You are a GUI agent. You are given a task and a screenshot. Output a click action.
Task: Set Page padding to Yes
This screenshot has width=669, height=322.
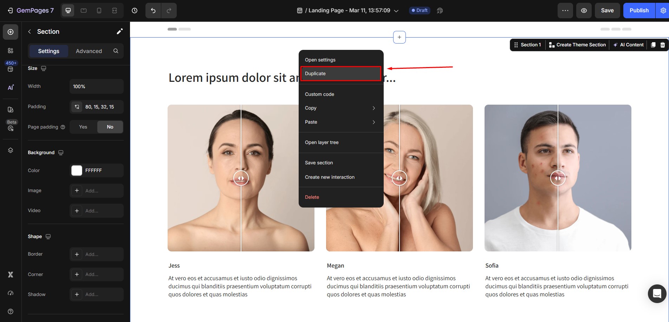83,127
